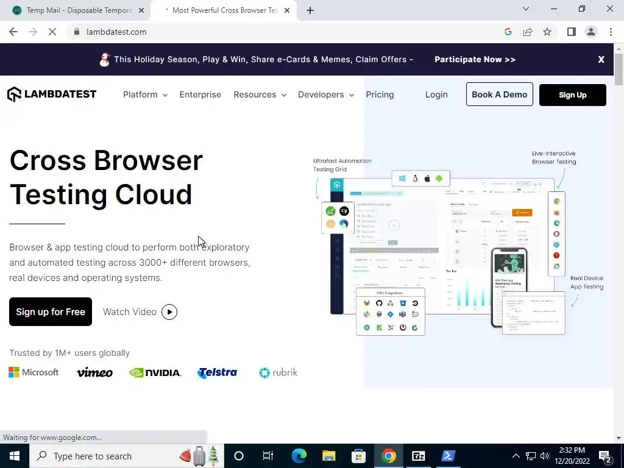624x468 pixels.
Task: Show hidden tray icons chevron
Action: (516, 456)
